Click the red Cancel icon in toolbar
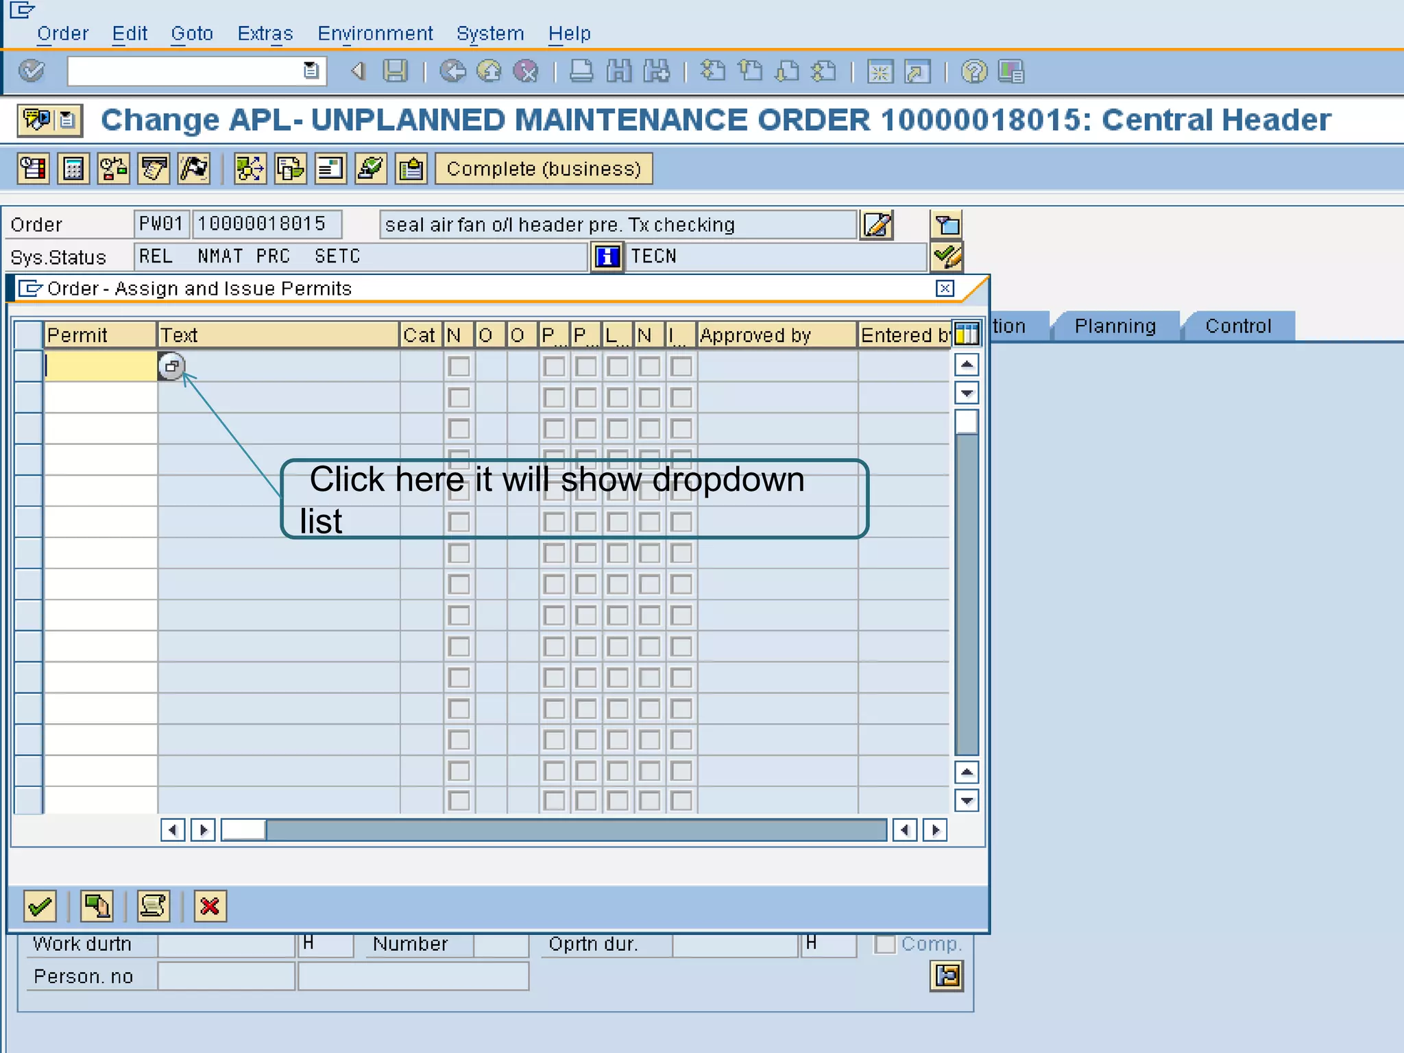Screen dimensions: 1404x1053 526,71
